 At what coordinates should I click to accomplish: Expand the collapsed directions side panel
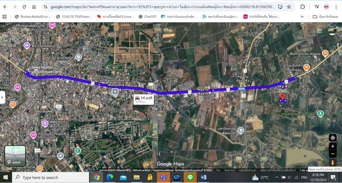[x=2, y=97]
